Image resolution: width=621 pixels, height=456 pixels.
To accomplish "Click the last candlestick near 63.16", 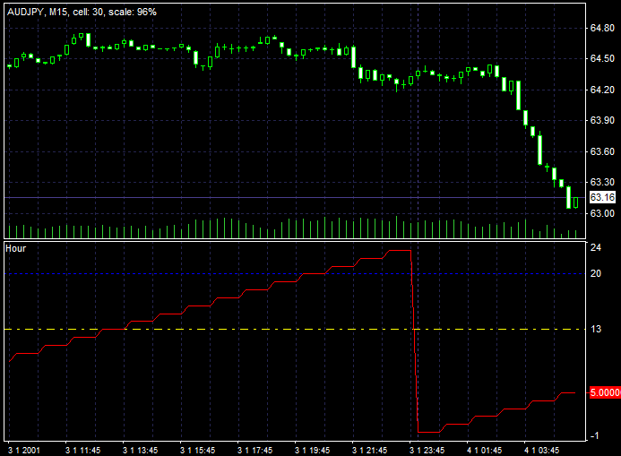I will (575, 202).
